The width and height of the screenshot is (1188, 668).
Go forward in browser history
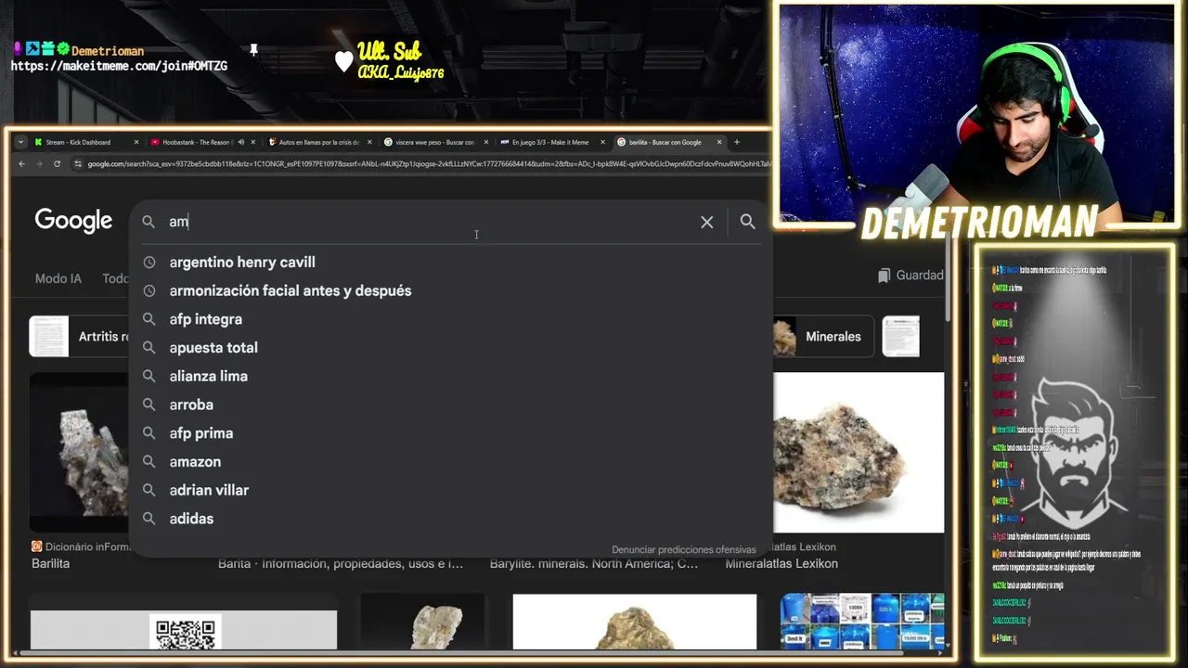(x=39, y=164)
